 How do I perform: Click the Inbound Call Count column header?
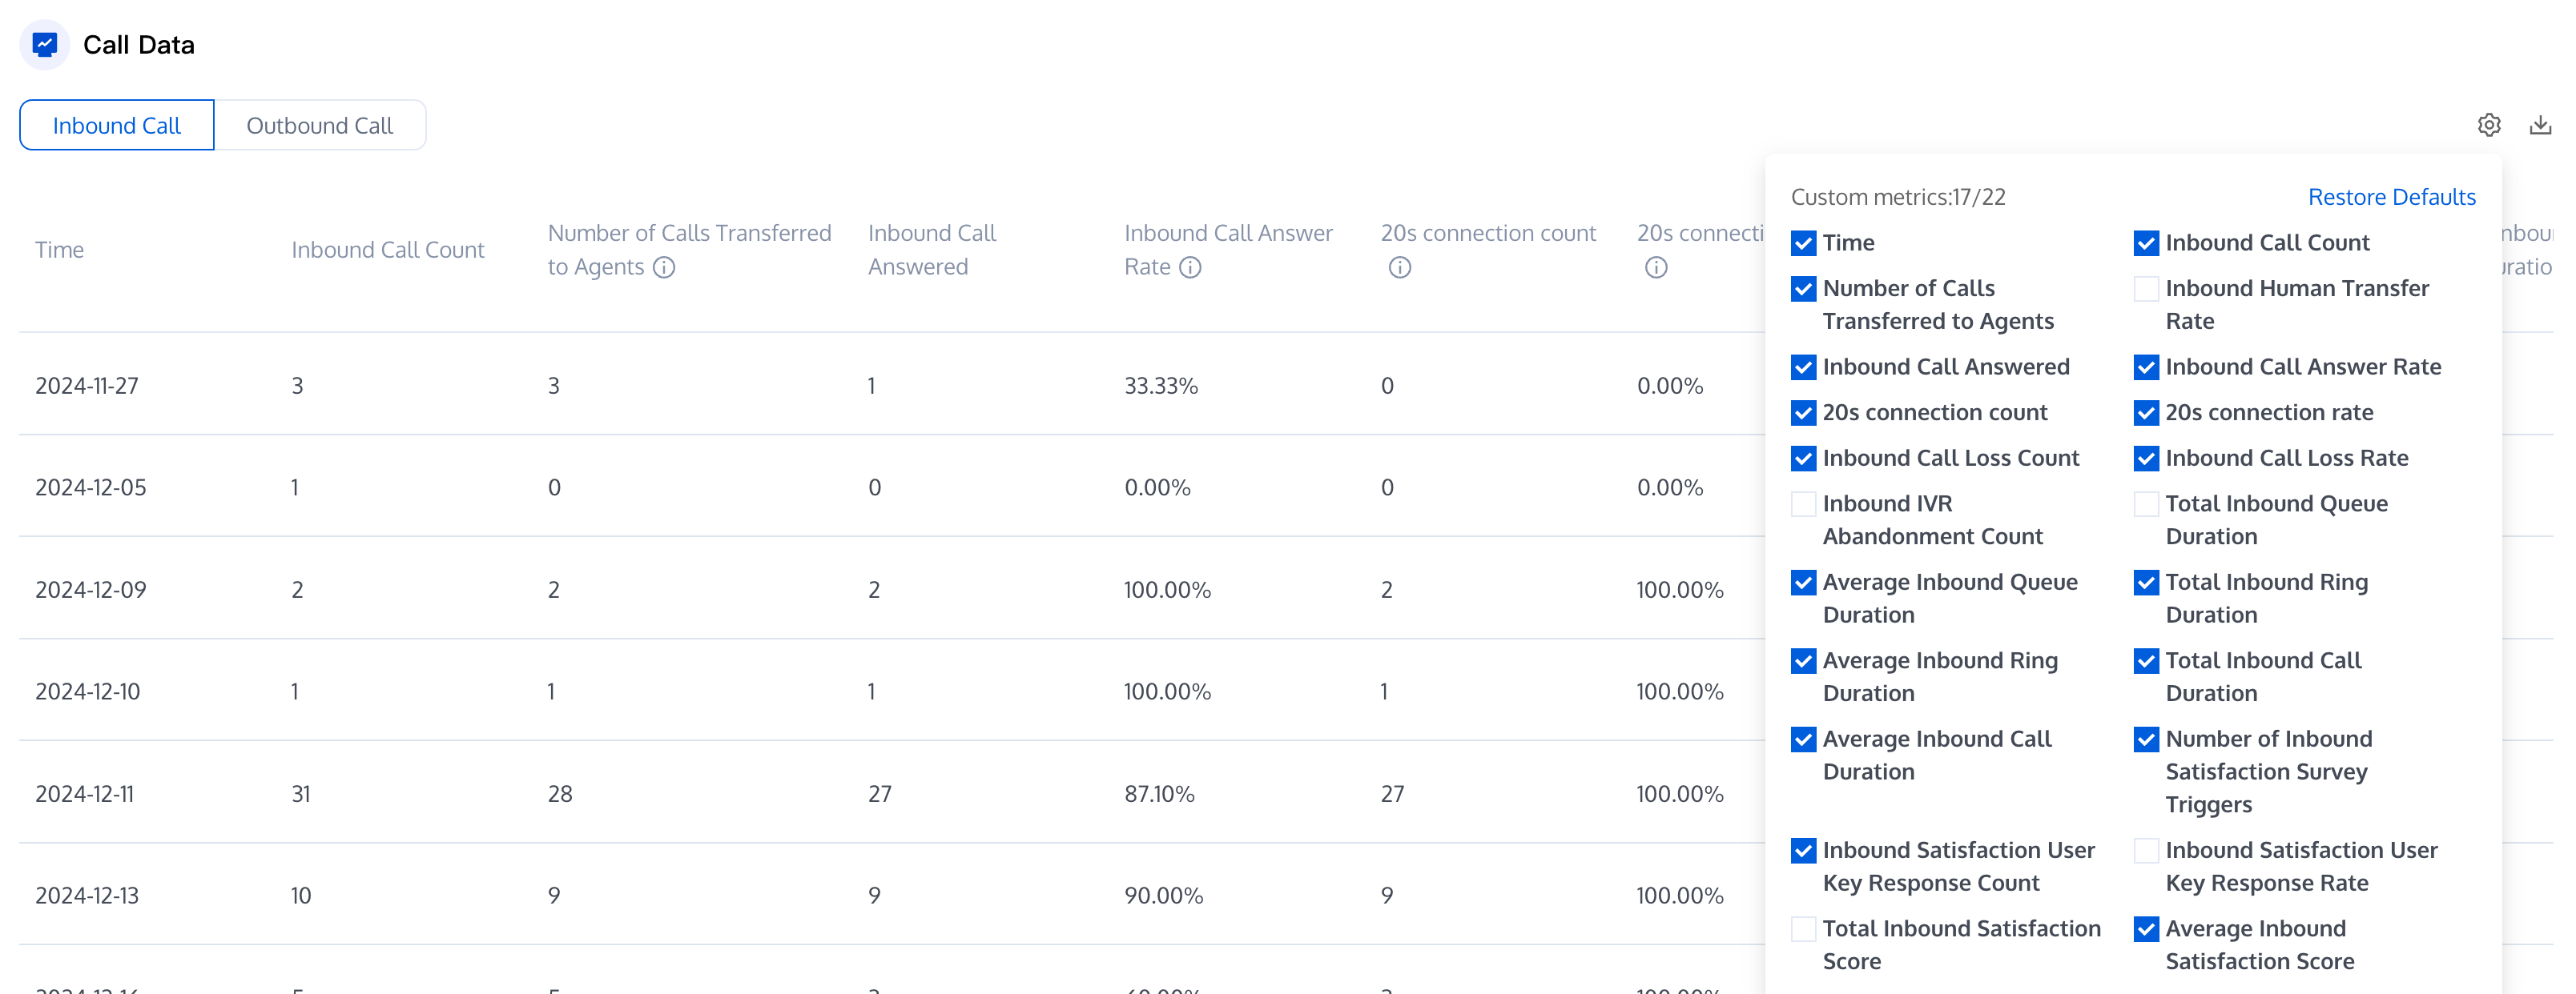pos(387,250)
